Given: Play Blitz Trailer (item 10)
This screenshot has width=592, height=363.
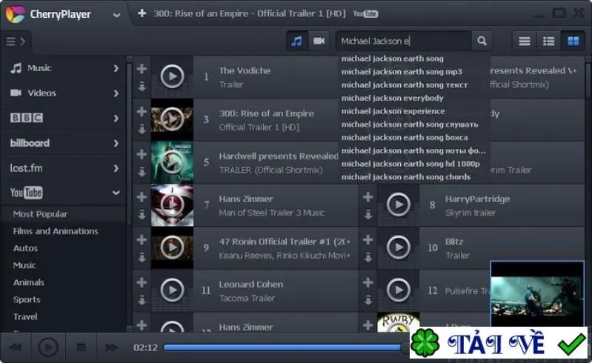Looking at the screenshot, I should (399, 247).
